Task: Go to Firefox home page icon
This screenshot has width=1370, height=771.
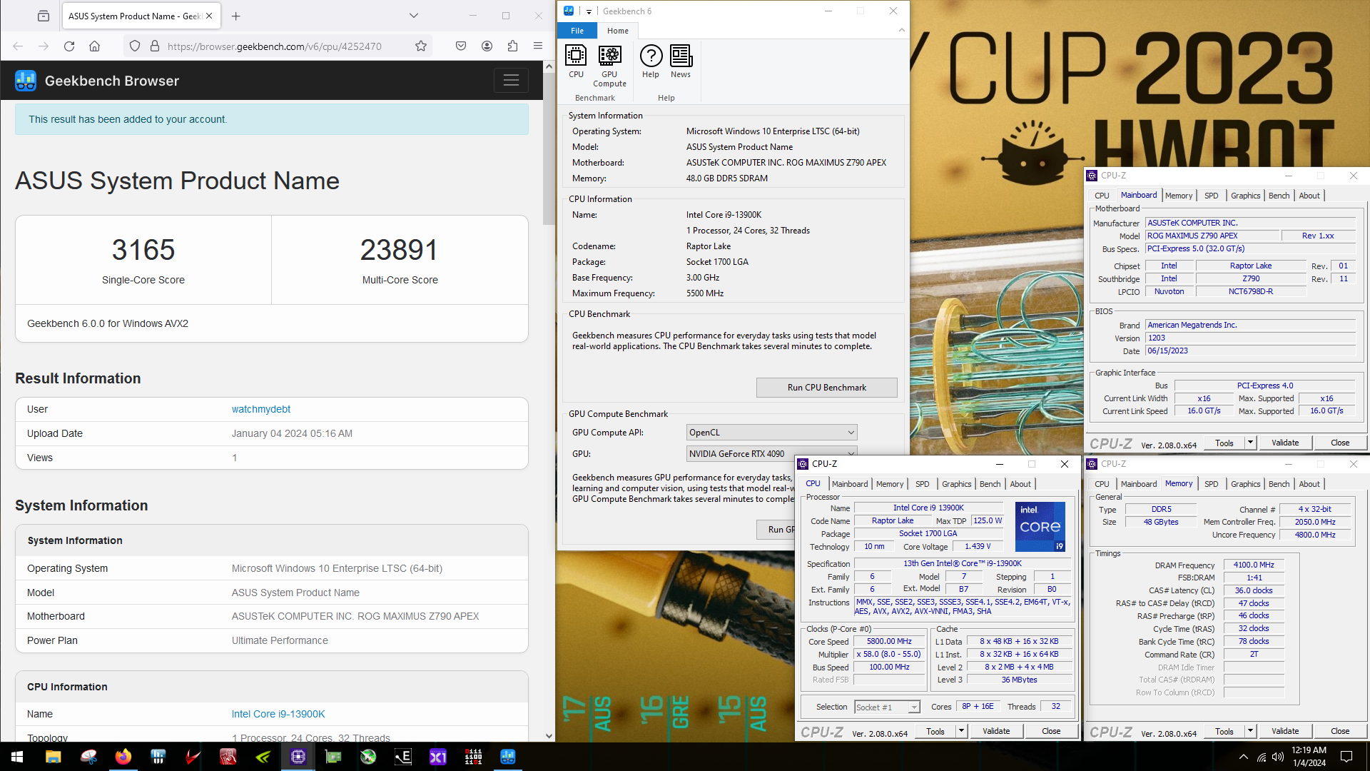Action: 94,46
